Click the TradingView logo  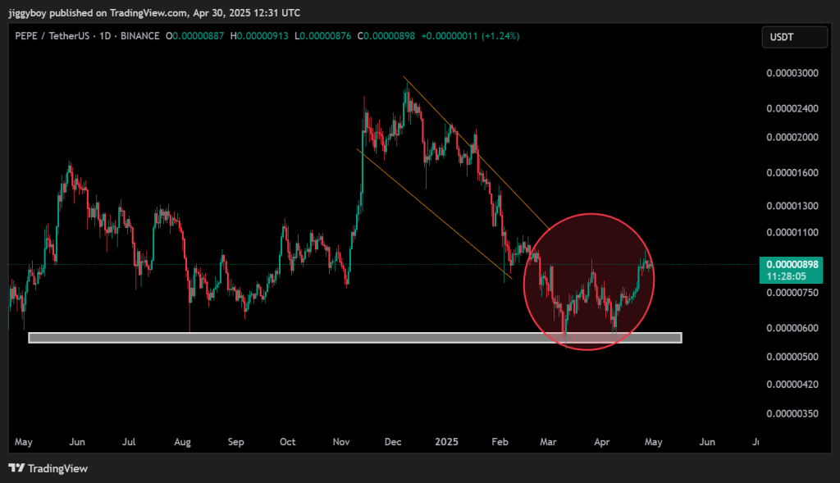(48, 468)
